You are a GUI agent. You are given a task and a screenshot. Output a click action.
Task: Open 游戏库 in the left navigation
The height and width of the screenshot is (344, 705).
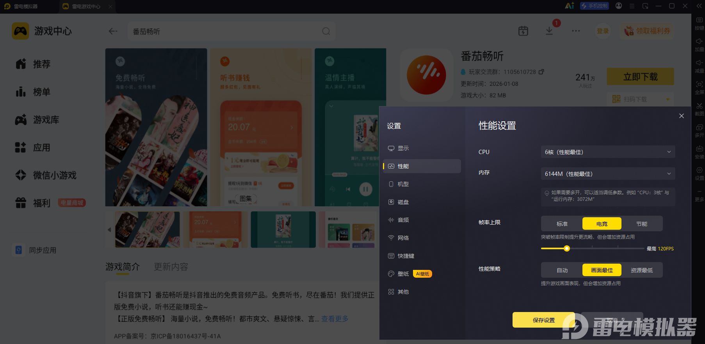point(37,120)
